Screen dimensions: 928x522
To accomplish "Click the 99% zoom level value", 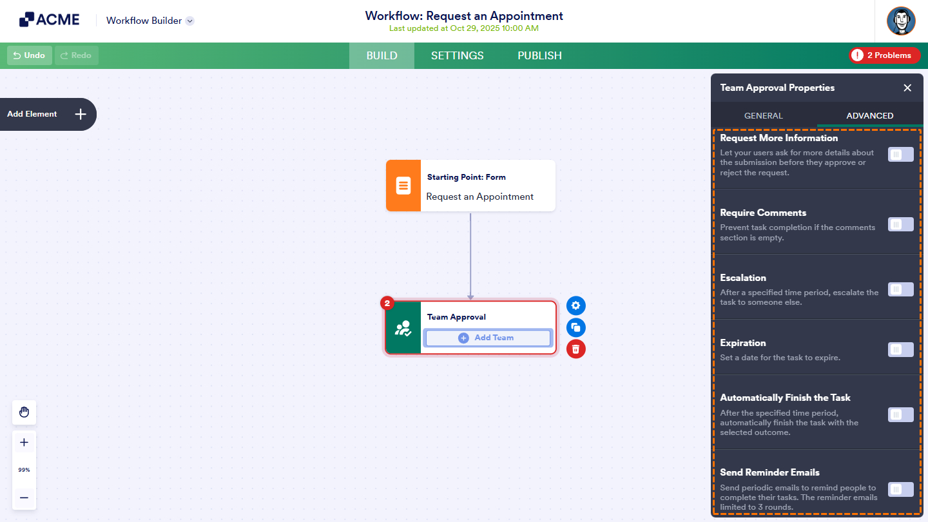I will (24, 470).
